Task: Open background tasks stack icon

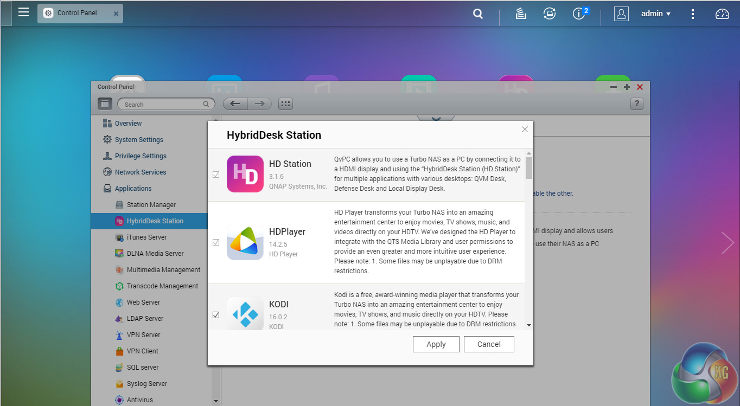Action: [x=521, y=14]
